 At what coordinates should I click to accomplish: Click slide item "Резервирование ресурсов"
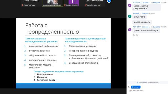tap(83, 51)
